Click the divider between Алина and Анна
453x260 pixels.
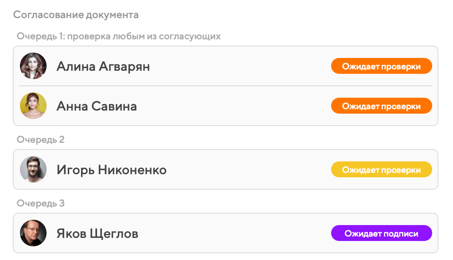coord(225,86)
